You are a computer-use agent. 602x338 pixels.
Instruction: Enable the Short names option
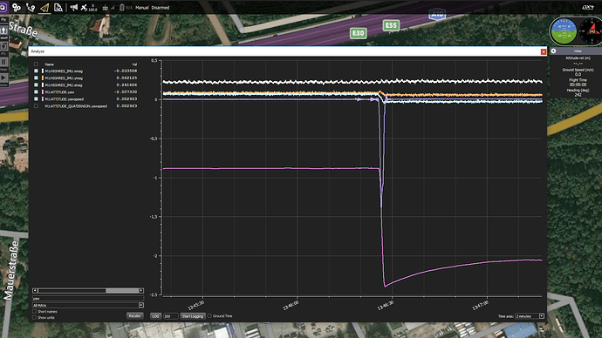tap(35, 312)
